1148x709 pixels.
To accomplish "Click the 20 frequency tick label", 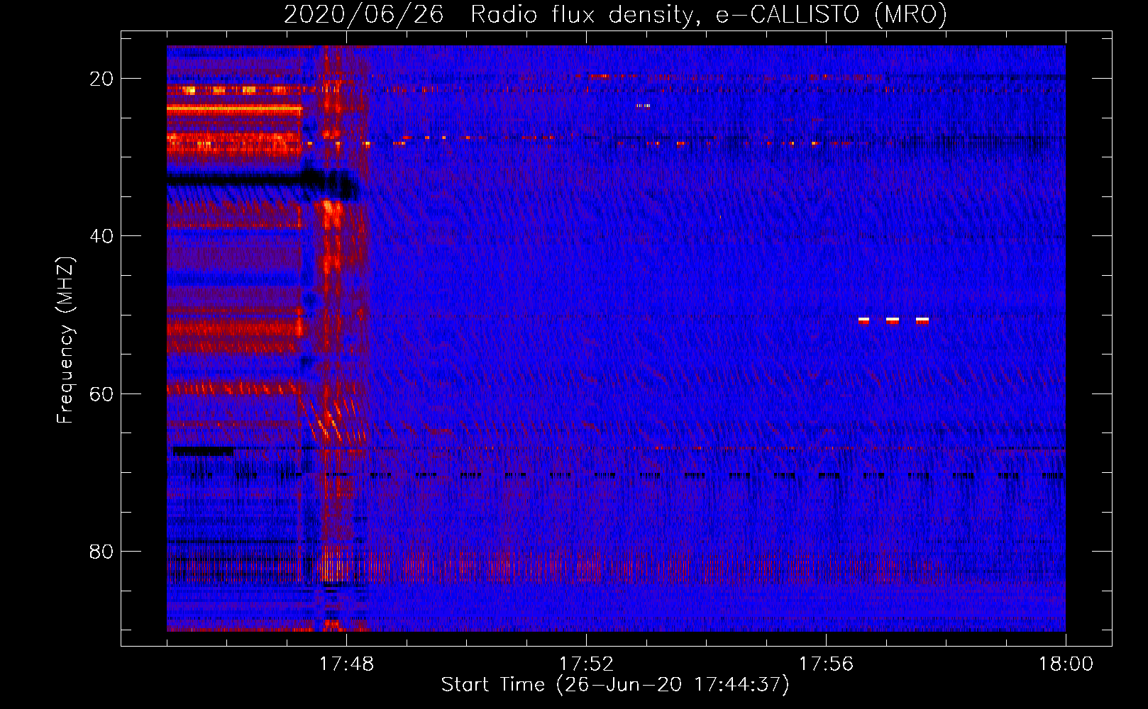I will click(101, 79).
